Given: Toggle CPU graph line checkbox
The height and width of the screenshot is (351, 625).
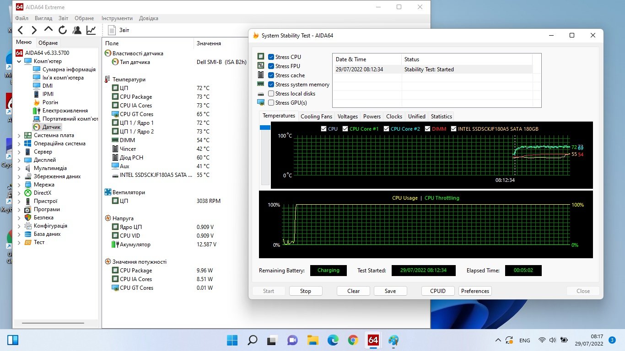Looking at the screenshot, I should 324,129.
